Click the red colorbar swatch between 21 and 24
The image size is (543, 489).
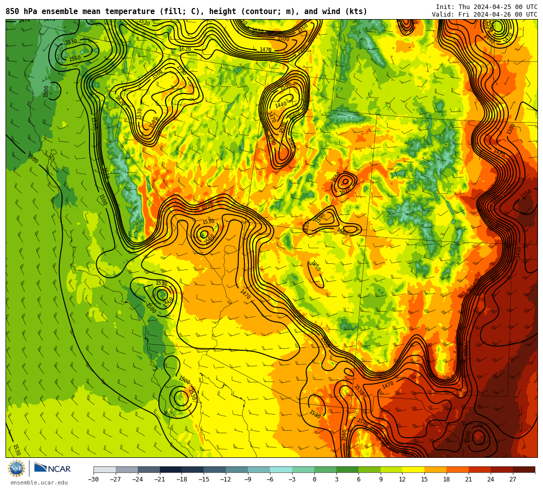click(480, 469)
